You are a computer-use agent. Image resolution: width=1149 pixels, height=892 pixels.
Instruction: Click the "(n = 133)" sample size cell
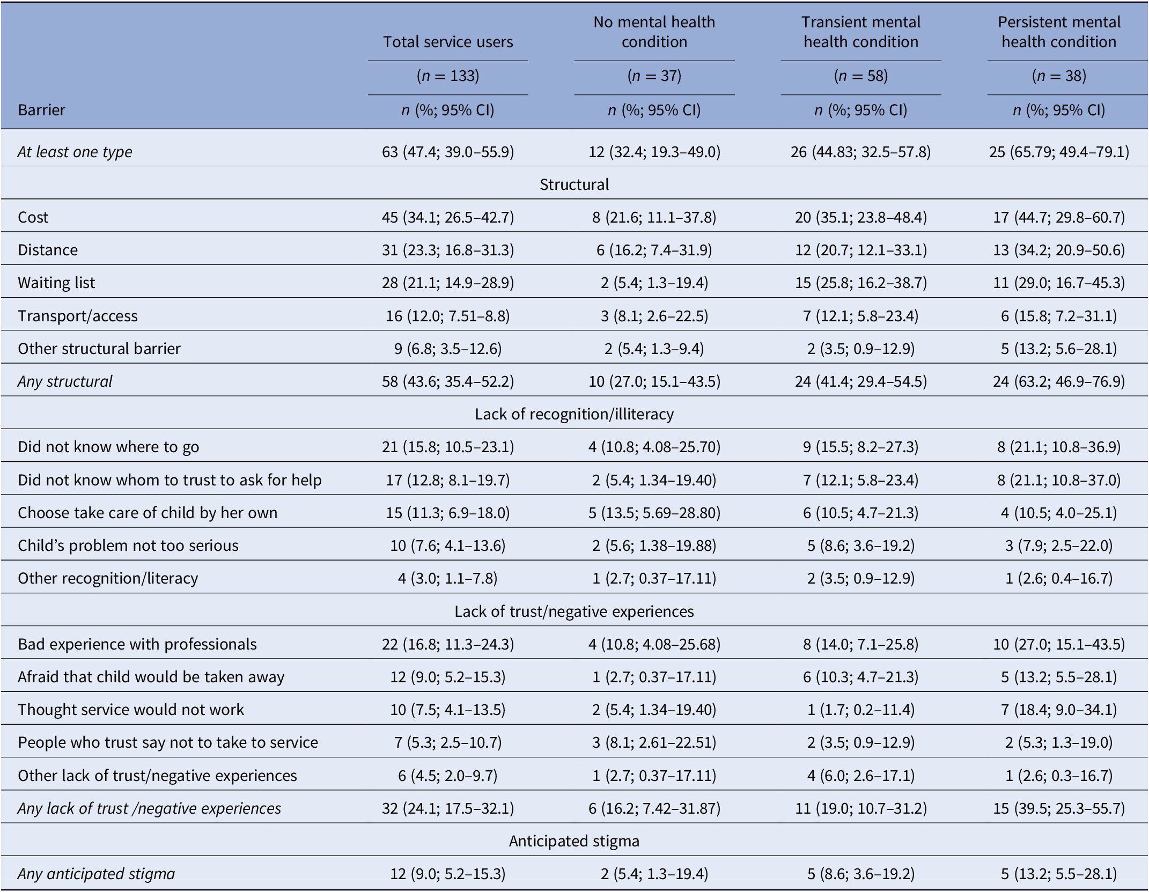click(x=448, y=76)
